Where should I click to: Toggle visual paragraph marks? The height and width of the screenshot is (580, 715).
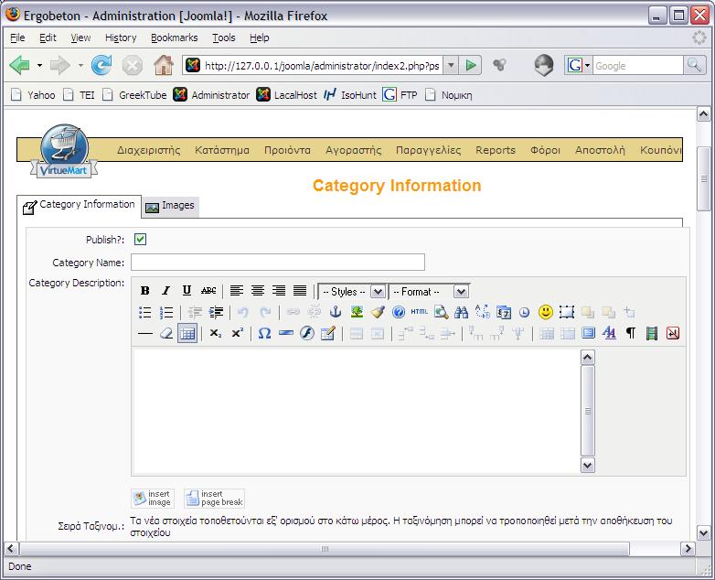click(x=631, y=334)
